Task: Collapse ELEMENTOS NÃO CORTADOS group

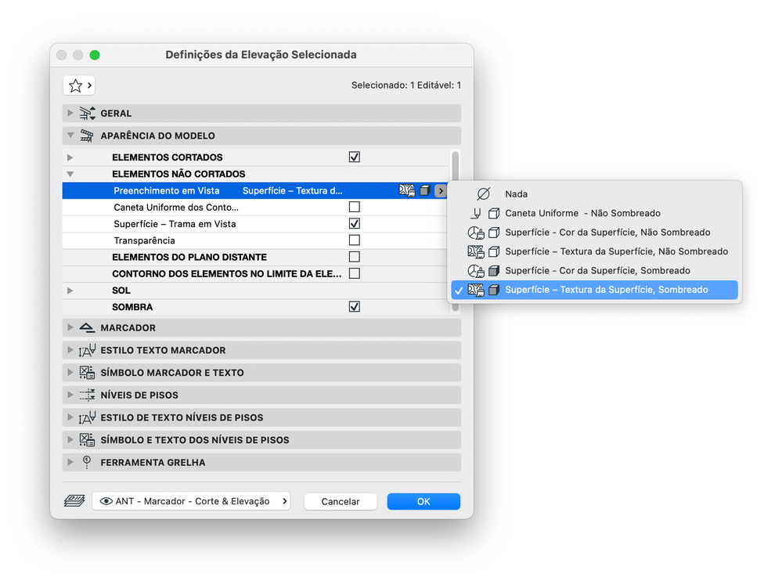Action: pyautogui.click(x=70, y=174)
